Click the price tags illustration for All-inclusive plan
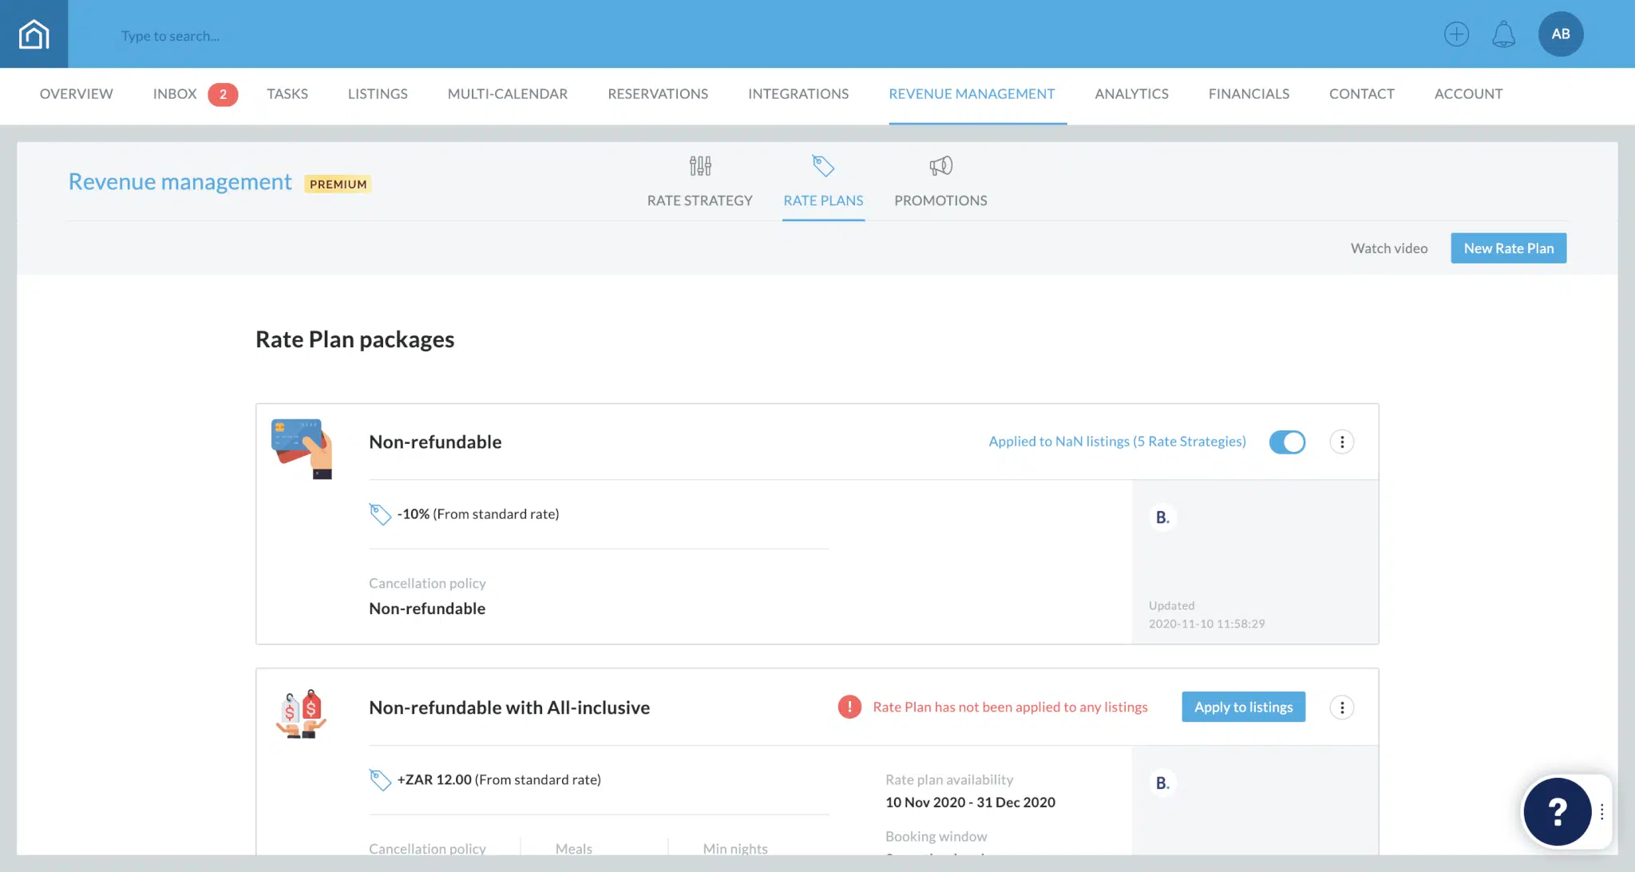 301,714
